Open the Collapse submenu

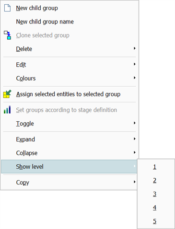[69, 153]
